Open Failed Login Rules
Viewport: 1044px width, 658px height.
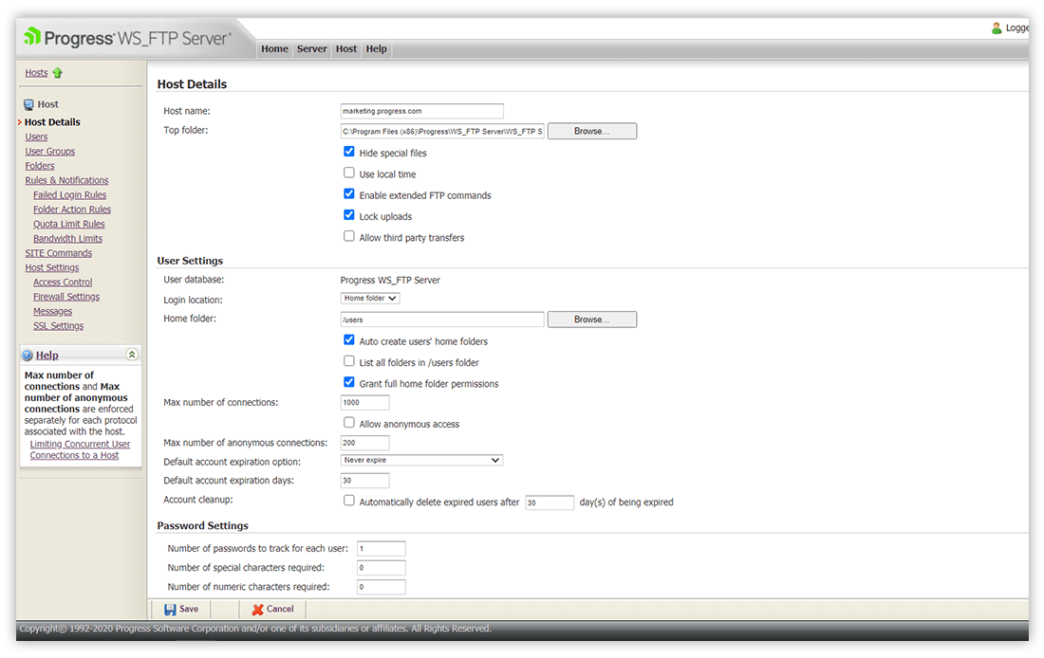point(70,195)
